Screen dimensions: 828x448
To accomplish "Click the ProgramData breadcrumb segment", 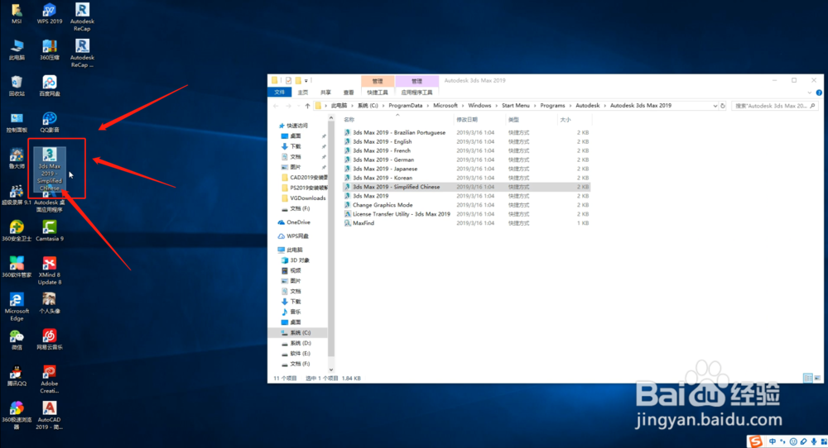I will click(406, 106).
